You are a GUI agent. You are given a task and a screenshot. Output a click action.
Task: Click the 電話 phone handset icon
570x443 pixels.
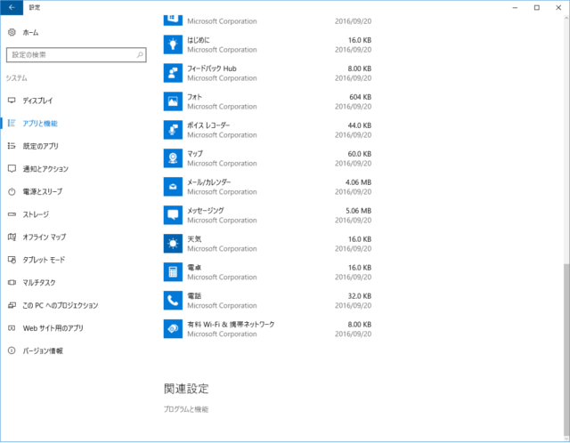173,301
